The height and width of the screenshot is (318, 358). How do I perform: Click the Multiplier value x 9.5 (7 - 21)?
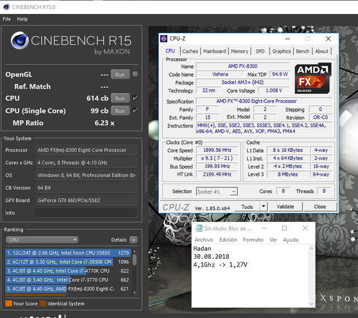(217, 158)
